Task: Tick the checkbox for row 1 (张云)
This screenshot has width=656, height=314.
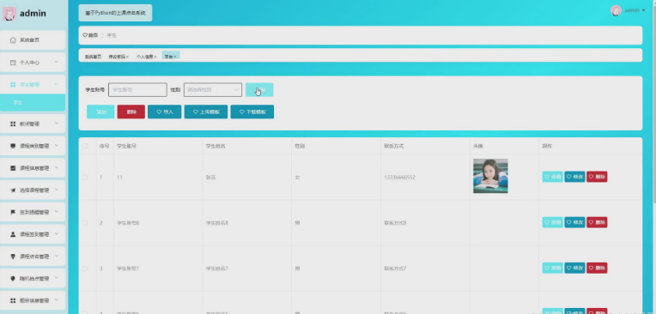Action: pos(85,178)
